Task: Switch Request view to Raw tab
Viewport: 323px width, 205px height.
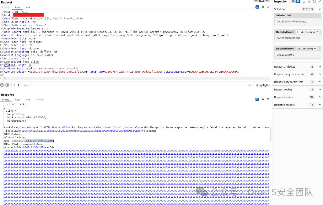Action: tap(17, 7)
